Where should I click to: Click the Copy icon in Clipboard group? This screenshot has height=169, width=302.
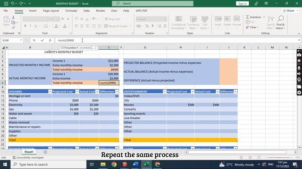point(13,23)
